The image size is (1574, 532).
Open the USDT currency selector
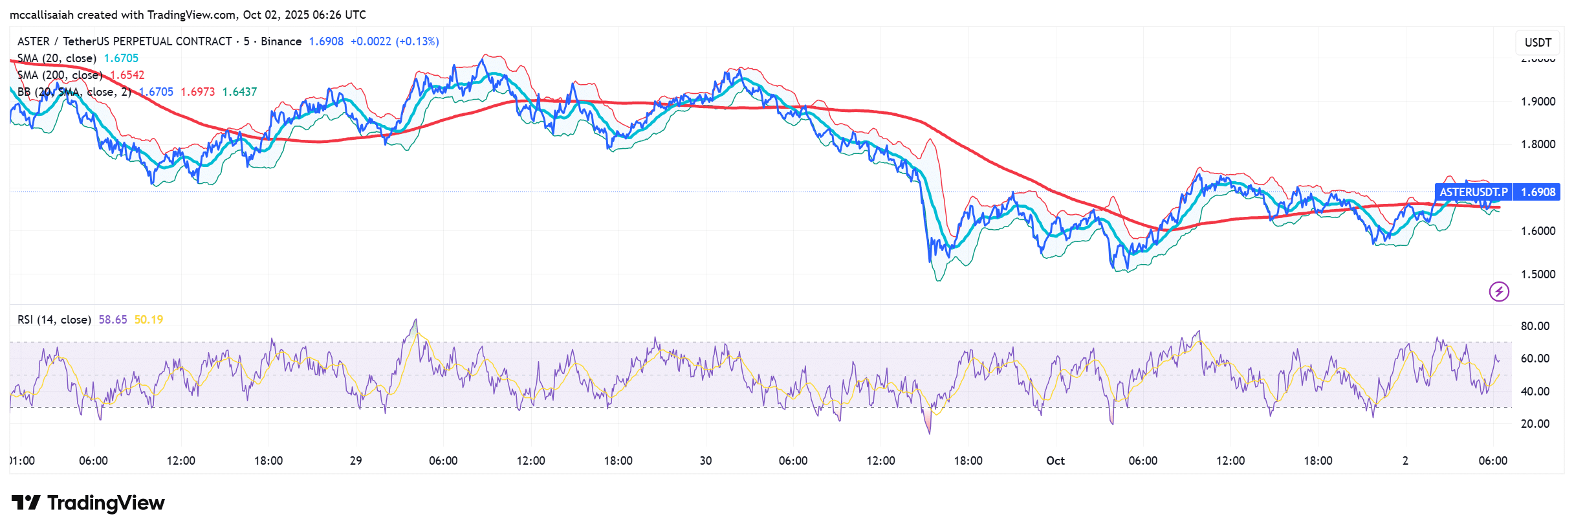(x=1537, y=43)
